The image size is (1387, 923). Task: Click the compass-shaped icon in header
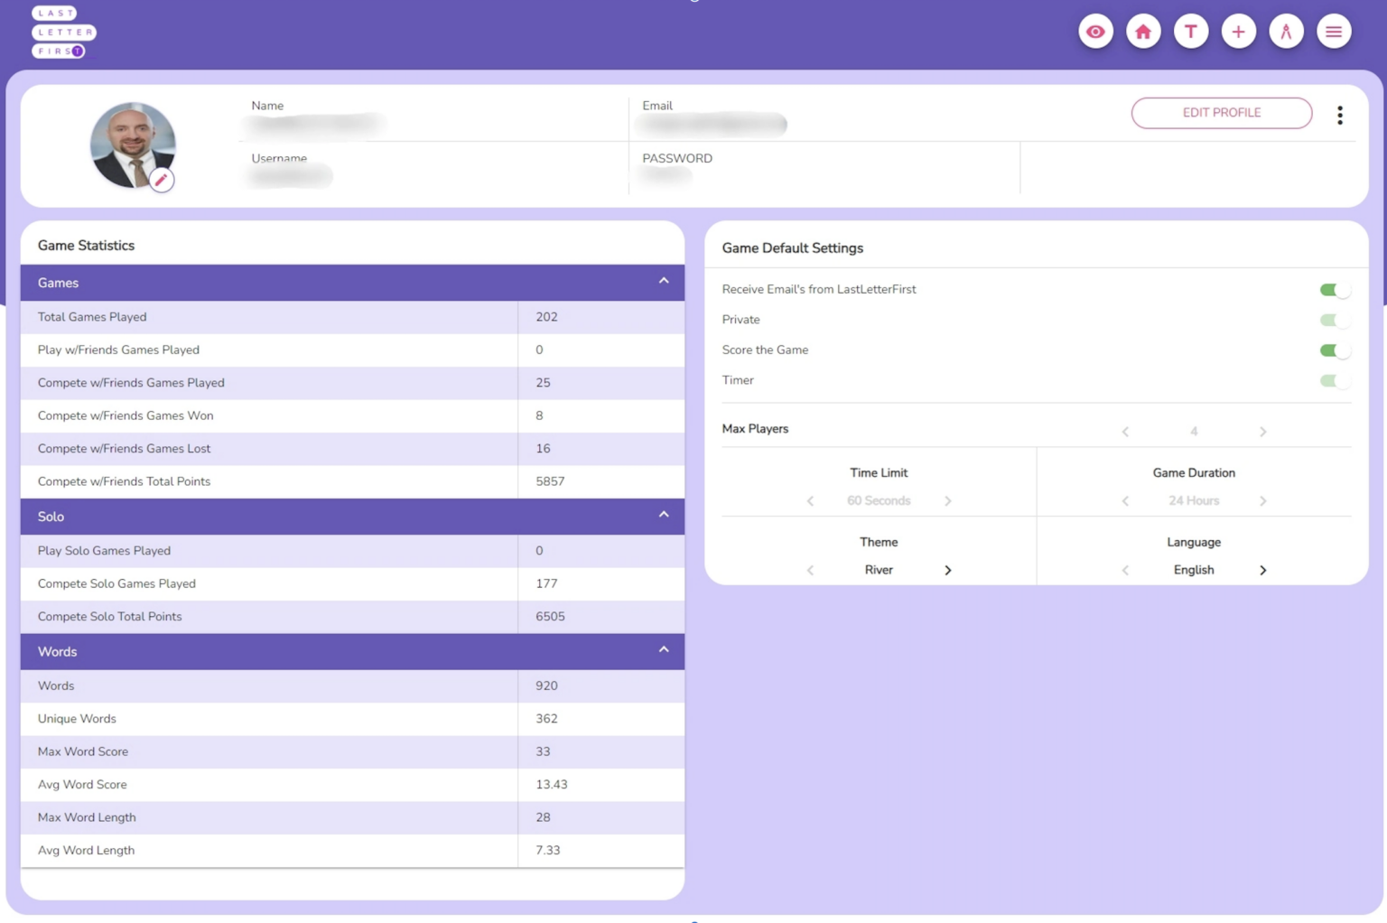1286,32
